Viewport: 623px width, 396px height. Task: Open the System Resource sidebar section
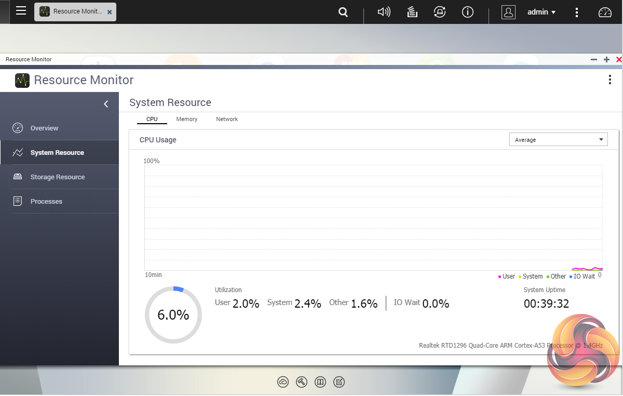(x=59, y=152)
